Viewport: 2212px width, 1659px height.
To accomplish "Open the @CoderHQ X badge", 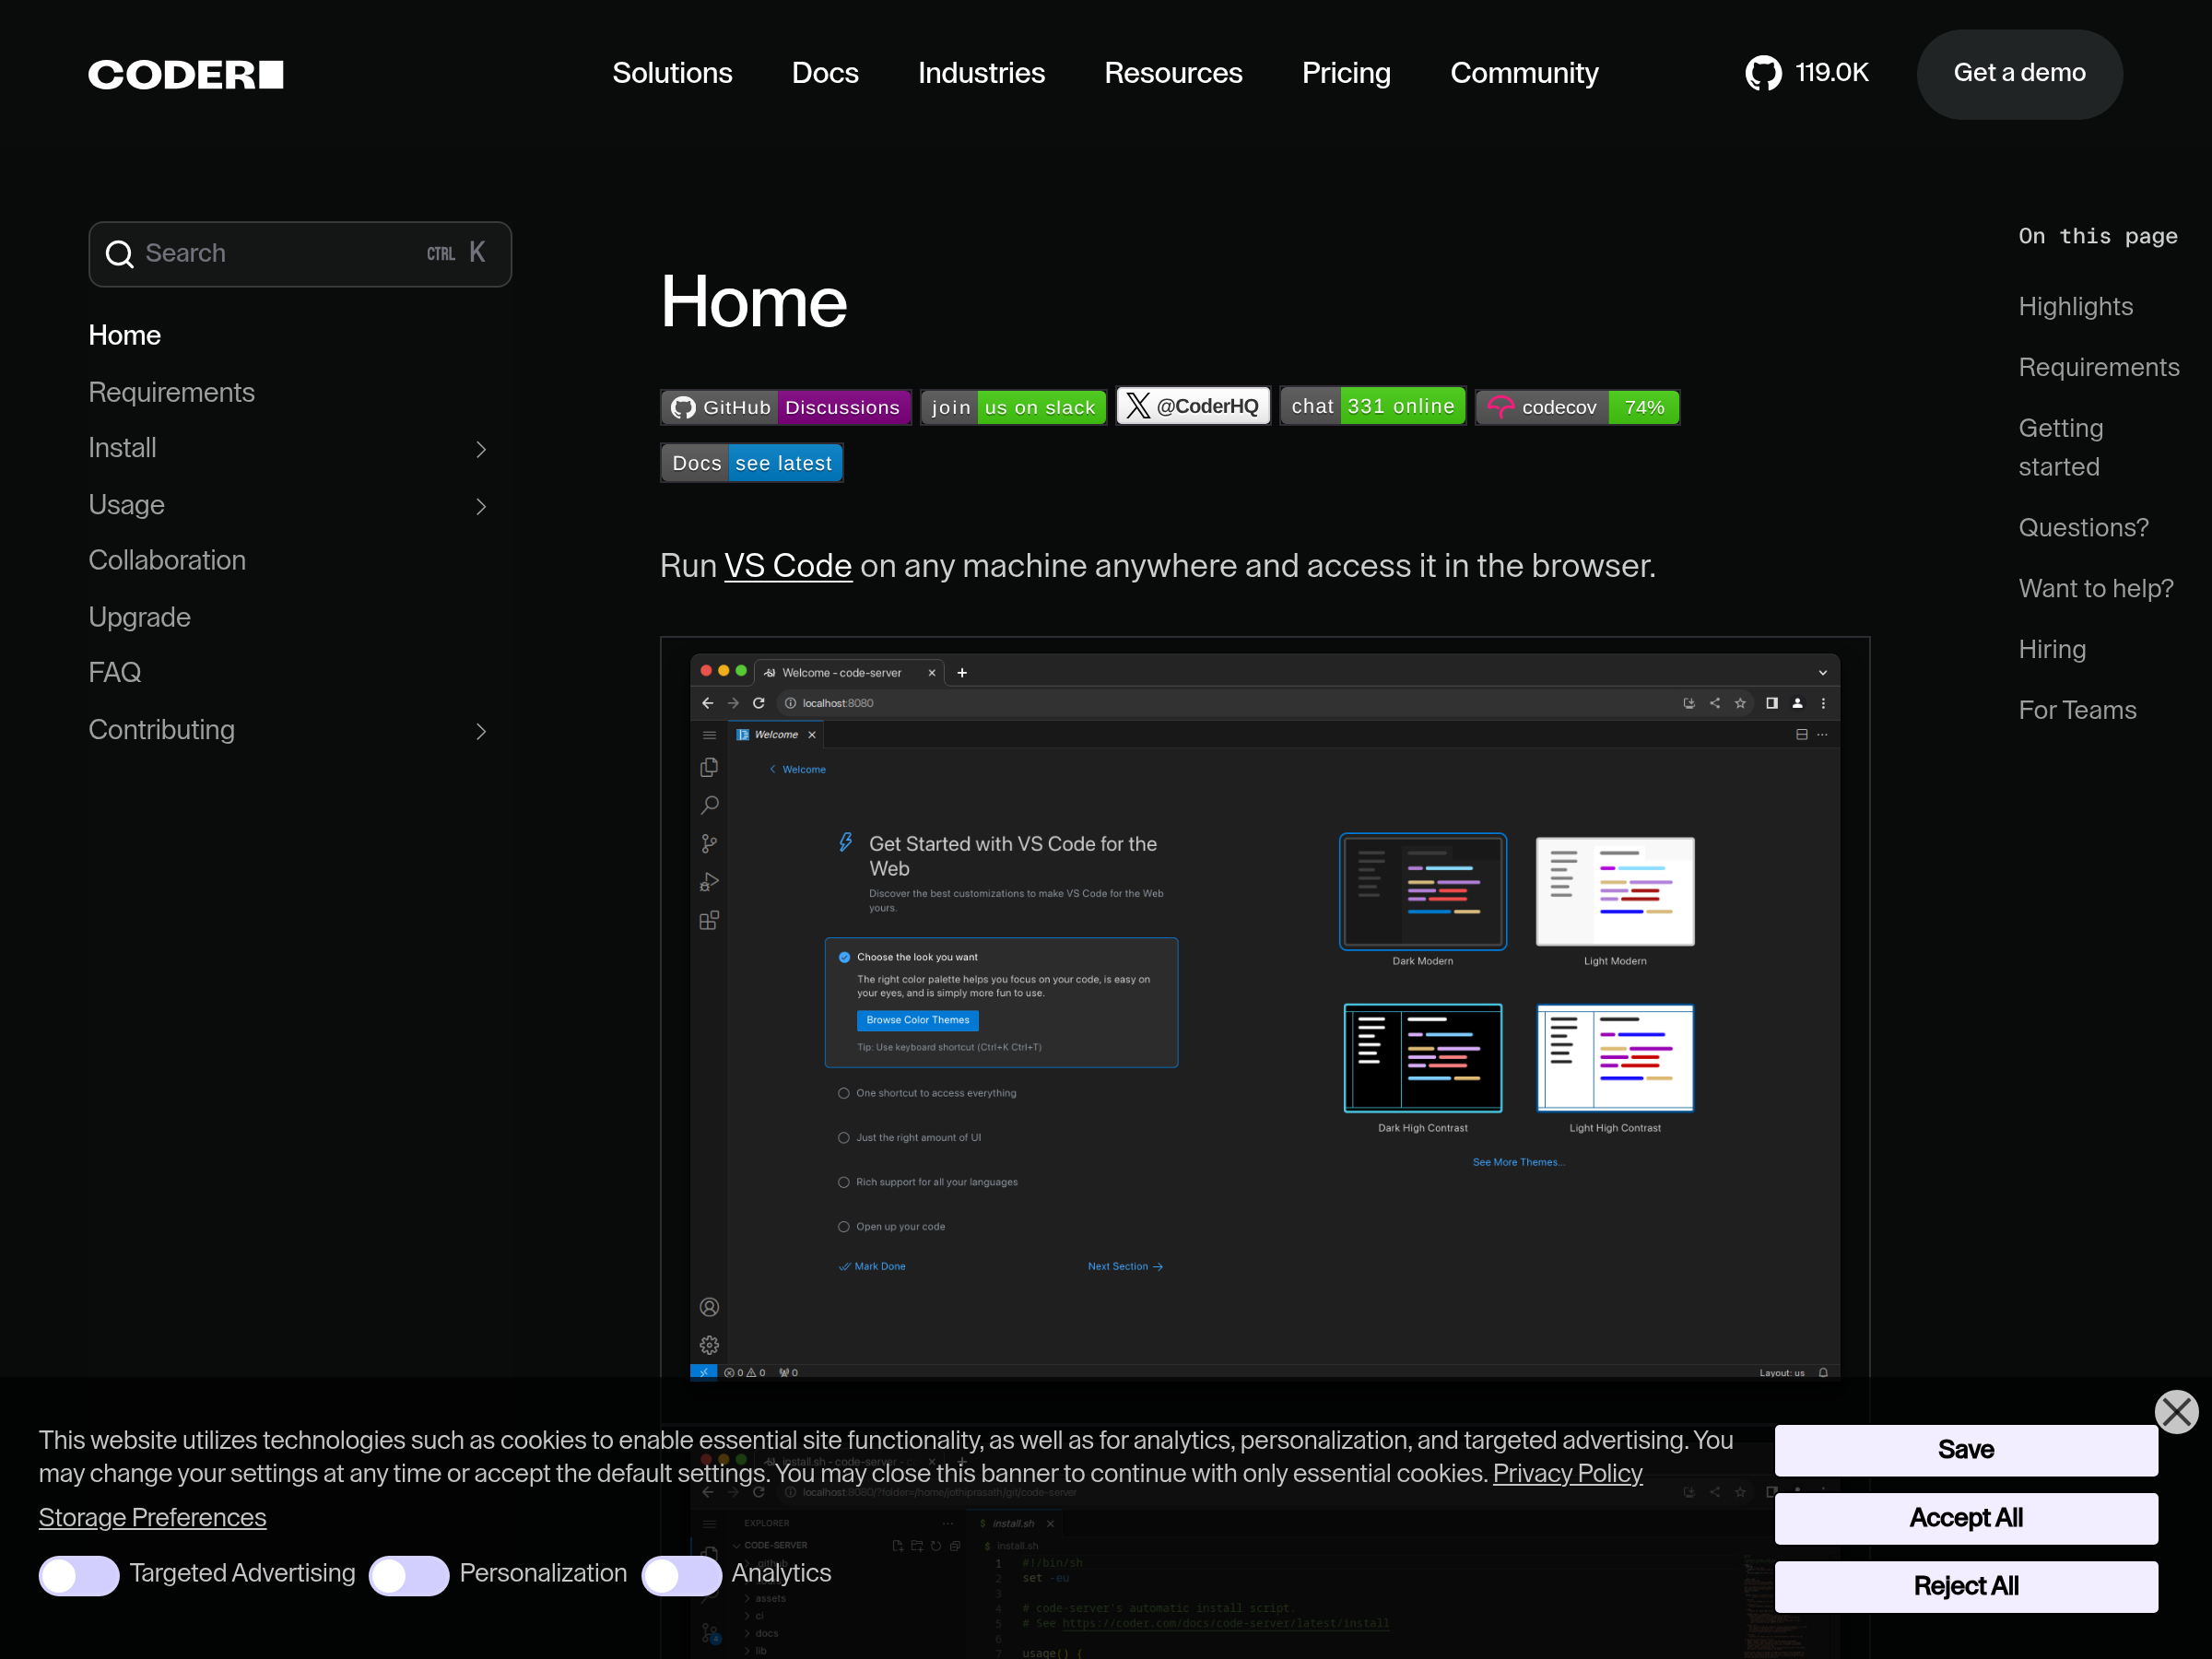I will tap(1193, 406).
